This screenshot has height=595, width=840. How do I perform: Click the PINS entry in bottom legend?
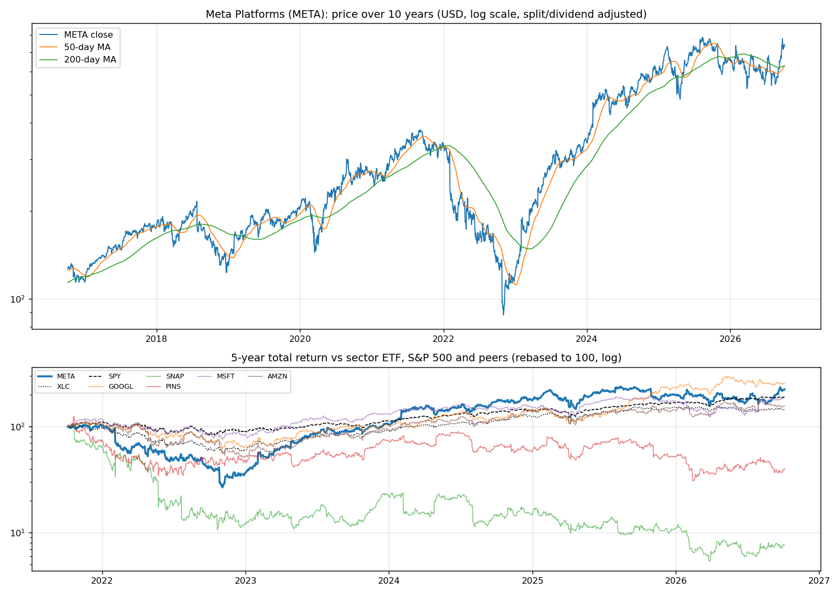point(163,387)
